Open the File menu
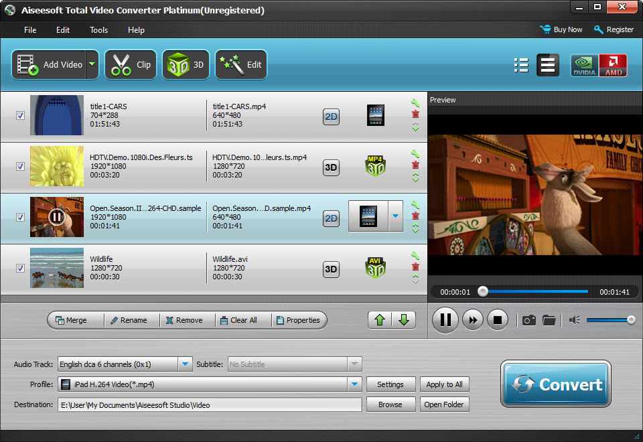Screen dimensions: 643x442 (x=30, y=30)
